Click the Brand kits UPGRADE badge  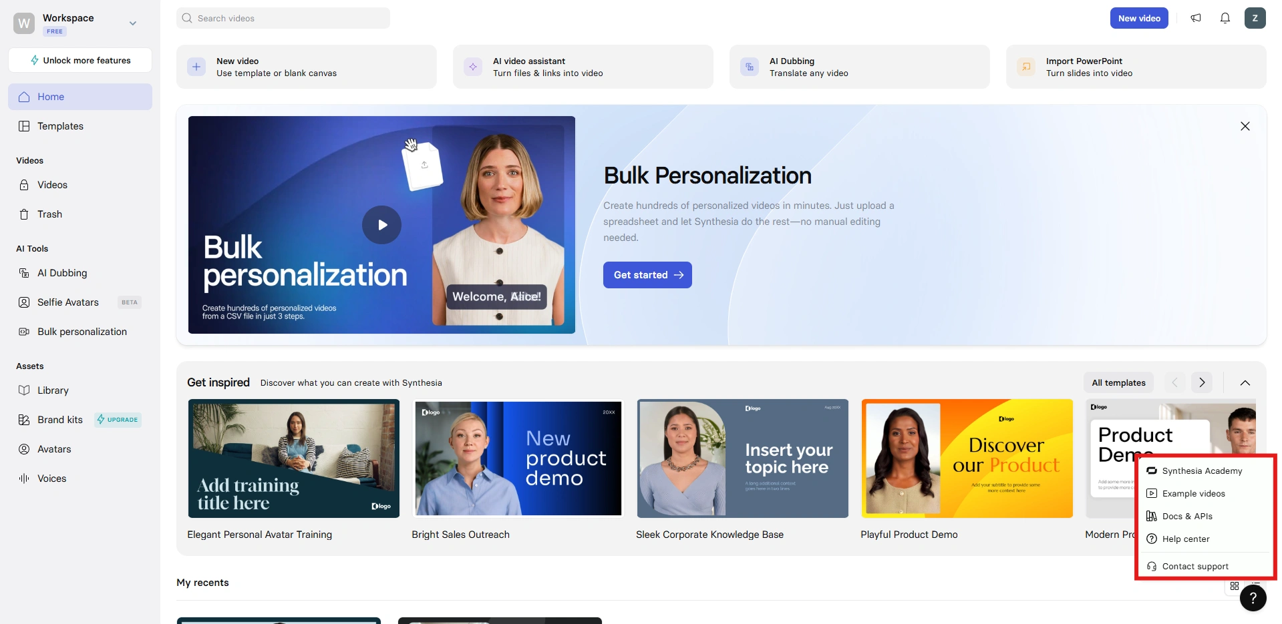118,420
